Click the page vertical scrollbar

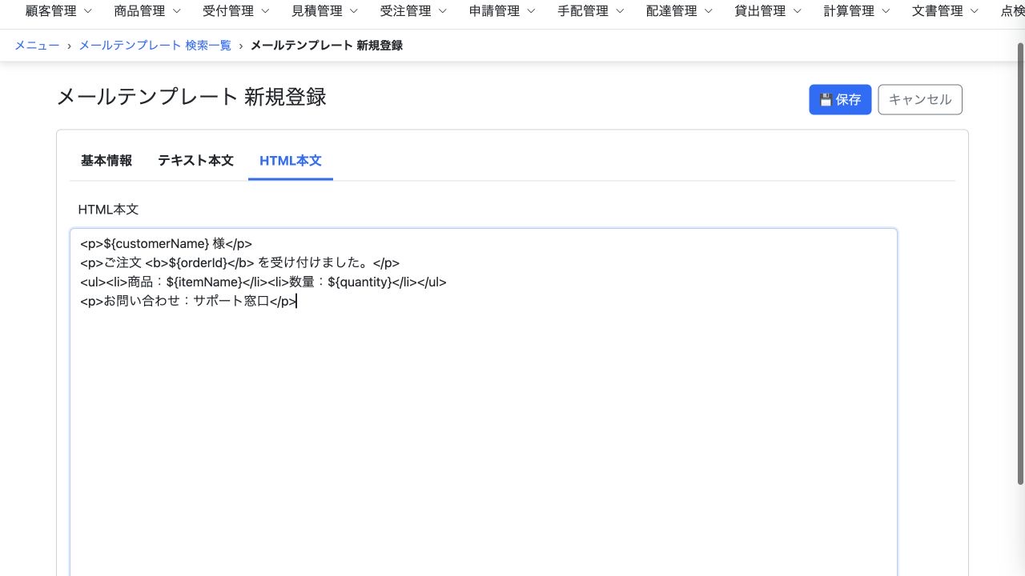1020,264
